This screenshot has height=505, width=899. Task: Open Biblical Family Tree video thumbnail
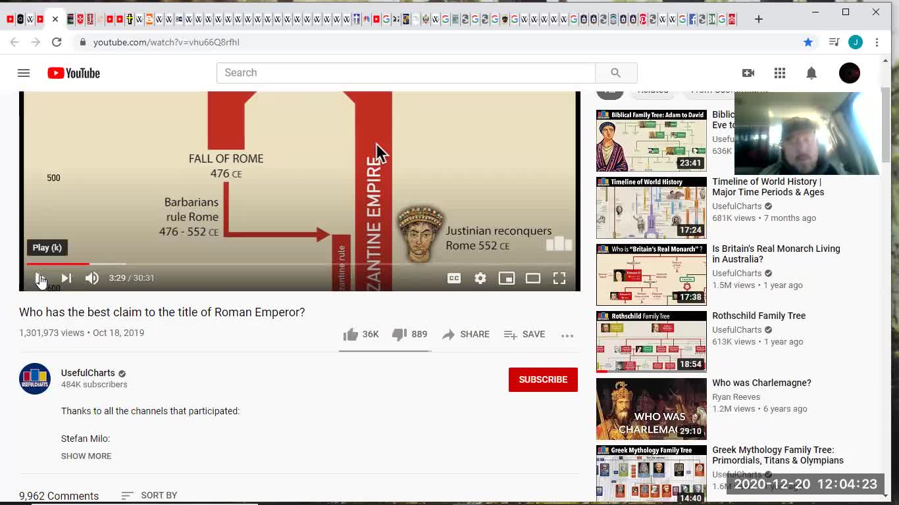[652, 141]
